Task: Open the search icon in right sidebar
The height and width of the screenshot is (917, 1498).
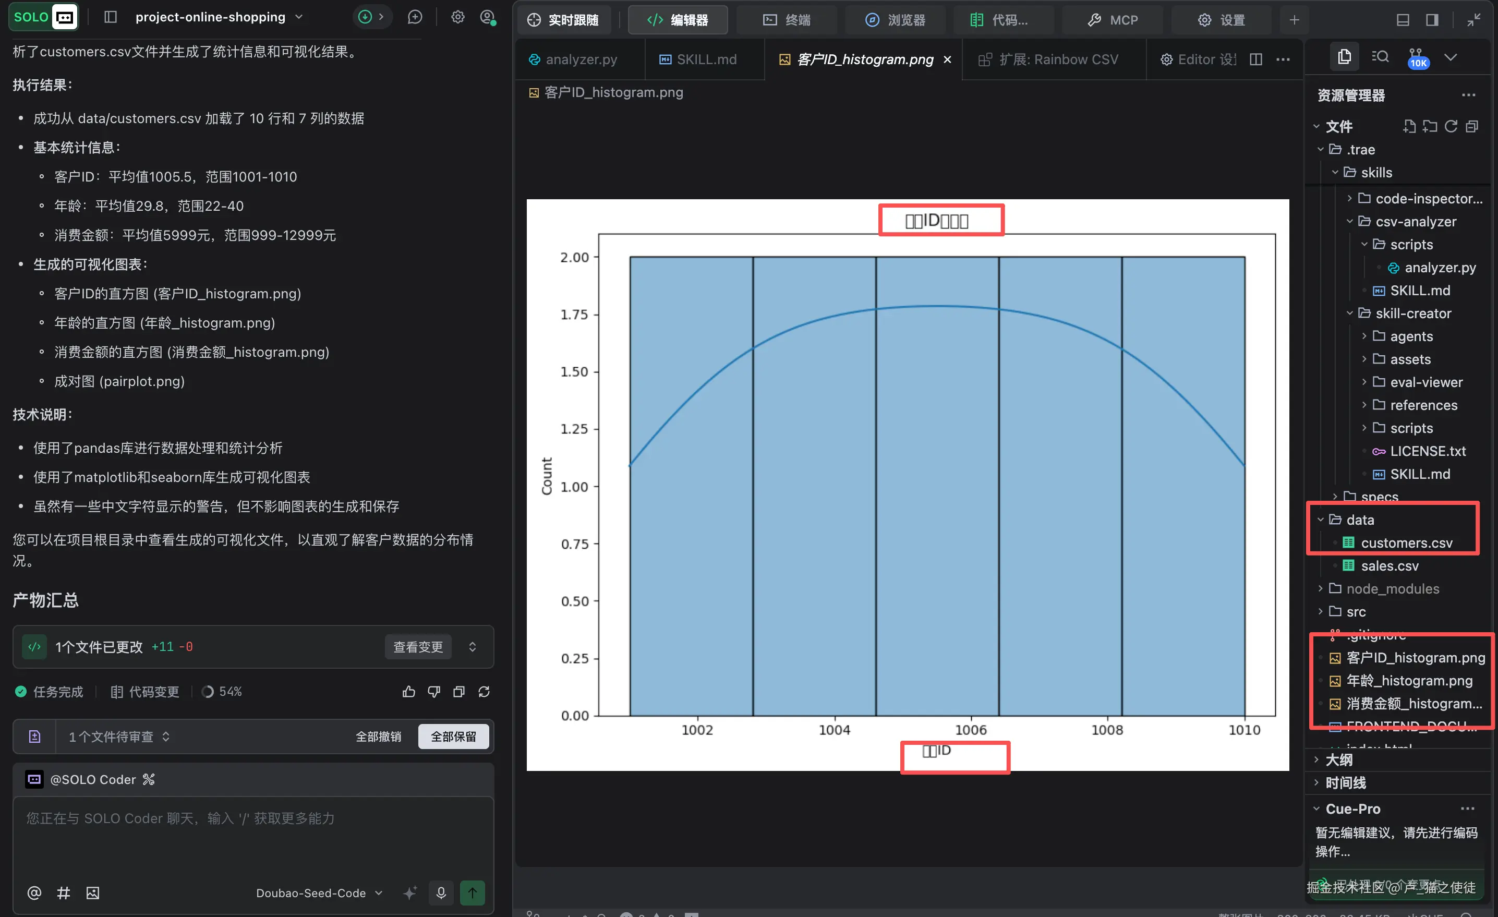Action: (x=1380, y=57)
